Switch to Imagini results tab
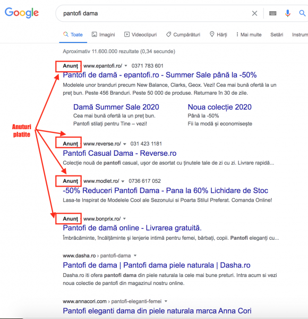The image size is (308, 319). point(104,35)
